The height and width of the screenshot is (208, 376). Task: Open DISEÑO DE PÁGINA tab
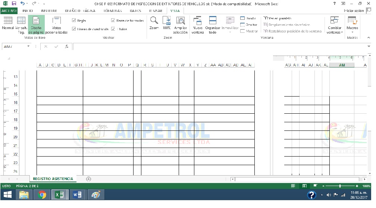(x=80, y=11)
